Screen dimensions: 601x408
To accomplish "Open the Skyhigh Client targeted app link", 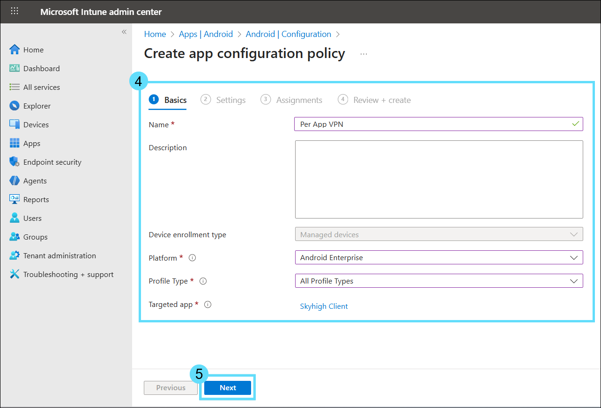I will click(x=324, y=306).
